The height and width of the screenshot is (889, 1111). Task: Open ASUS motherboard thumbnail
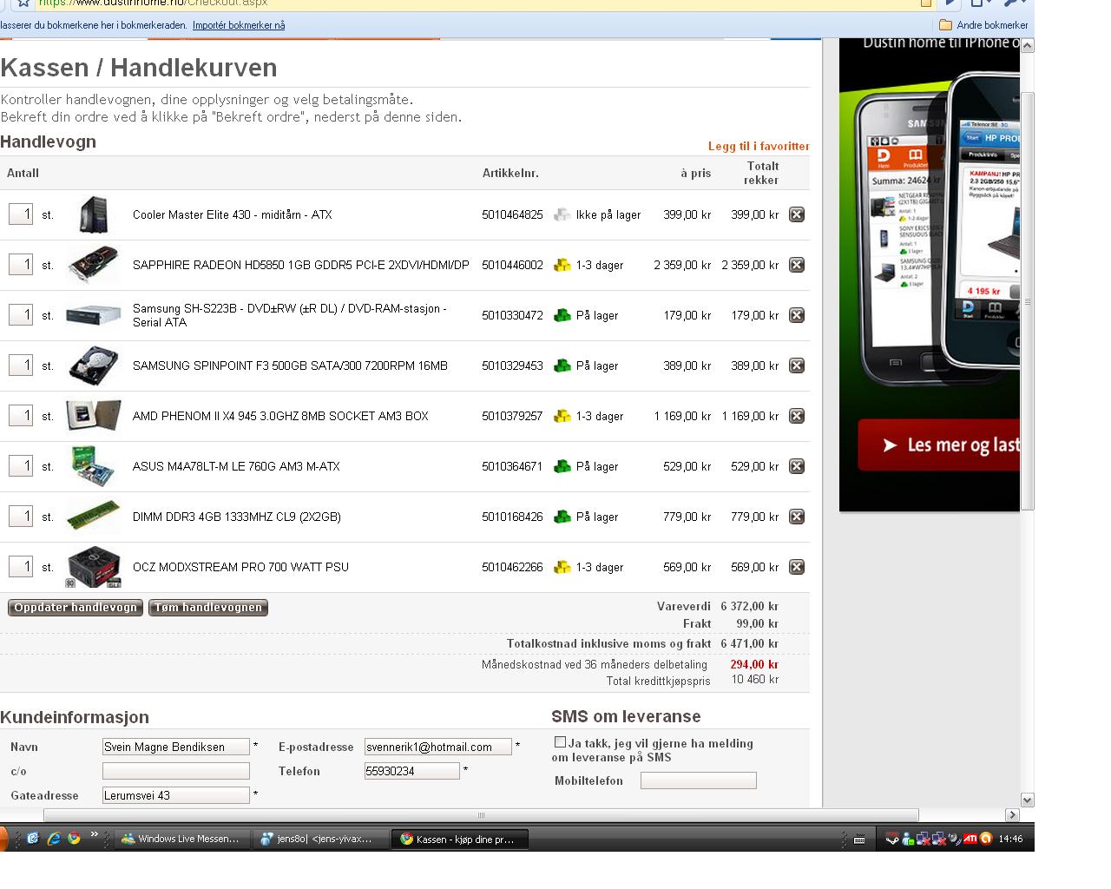93,466
